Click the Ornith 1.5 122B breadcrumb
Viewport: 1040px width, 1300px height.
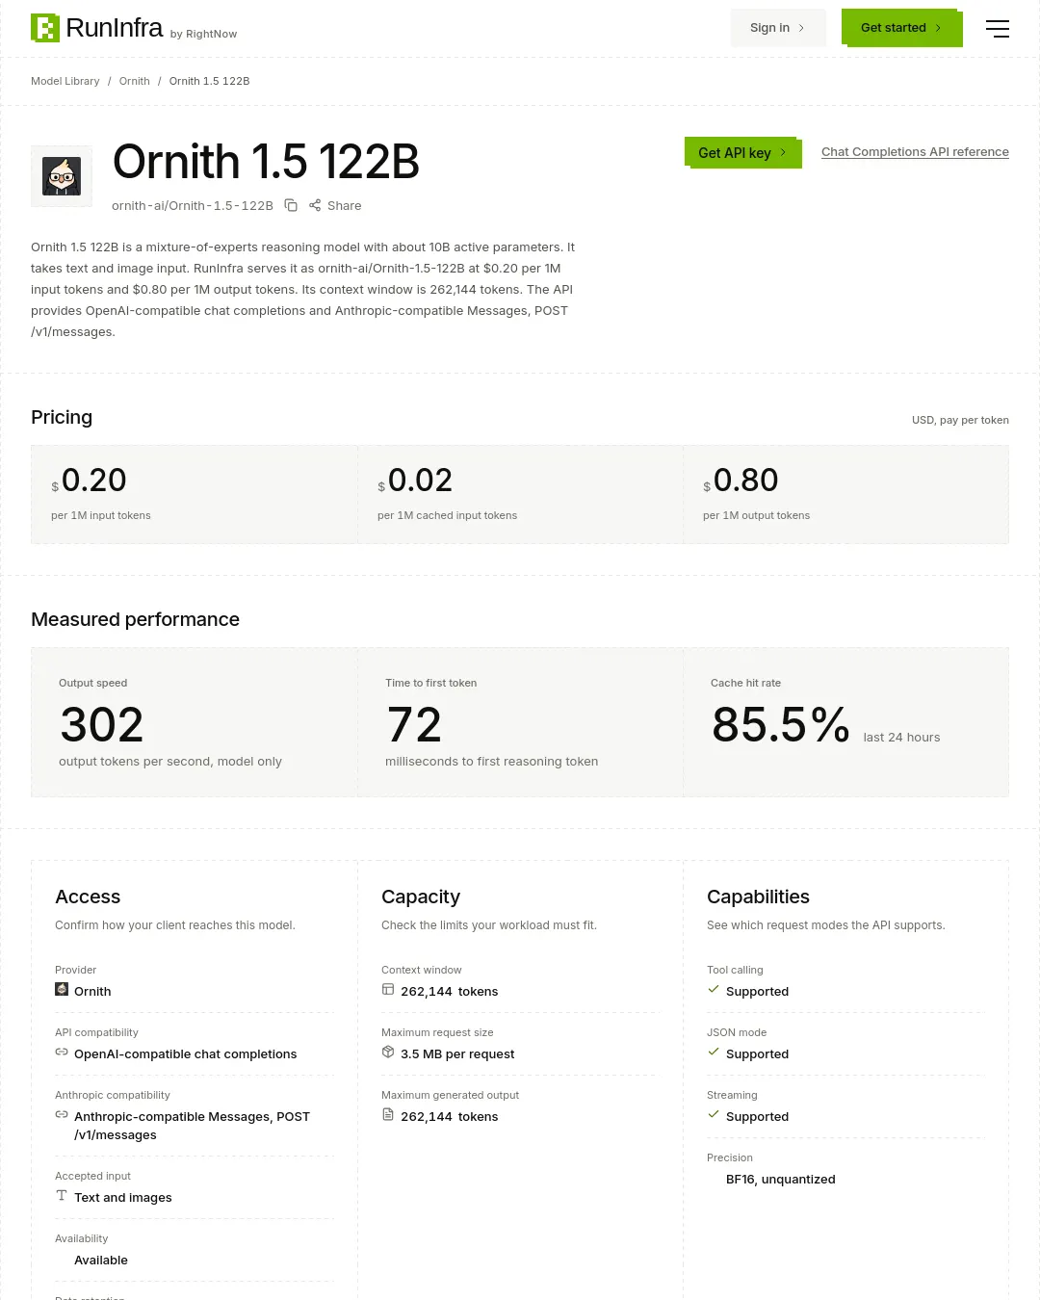coord(210,81)
